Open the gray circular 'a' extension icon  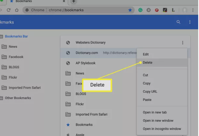click(148, 10)
